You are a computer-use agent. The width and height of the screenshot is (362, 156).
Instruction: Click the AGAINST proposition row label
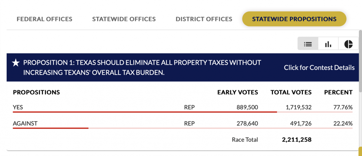tap(25, 123)
